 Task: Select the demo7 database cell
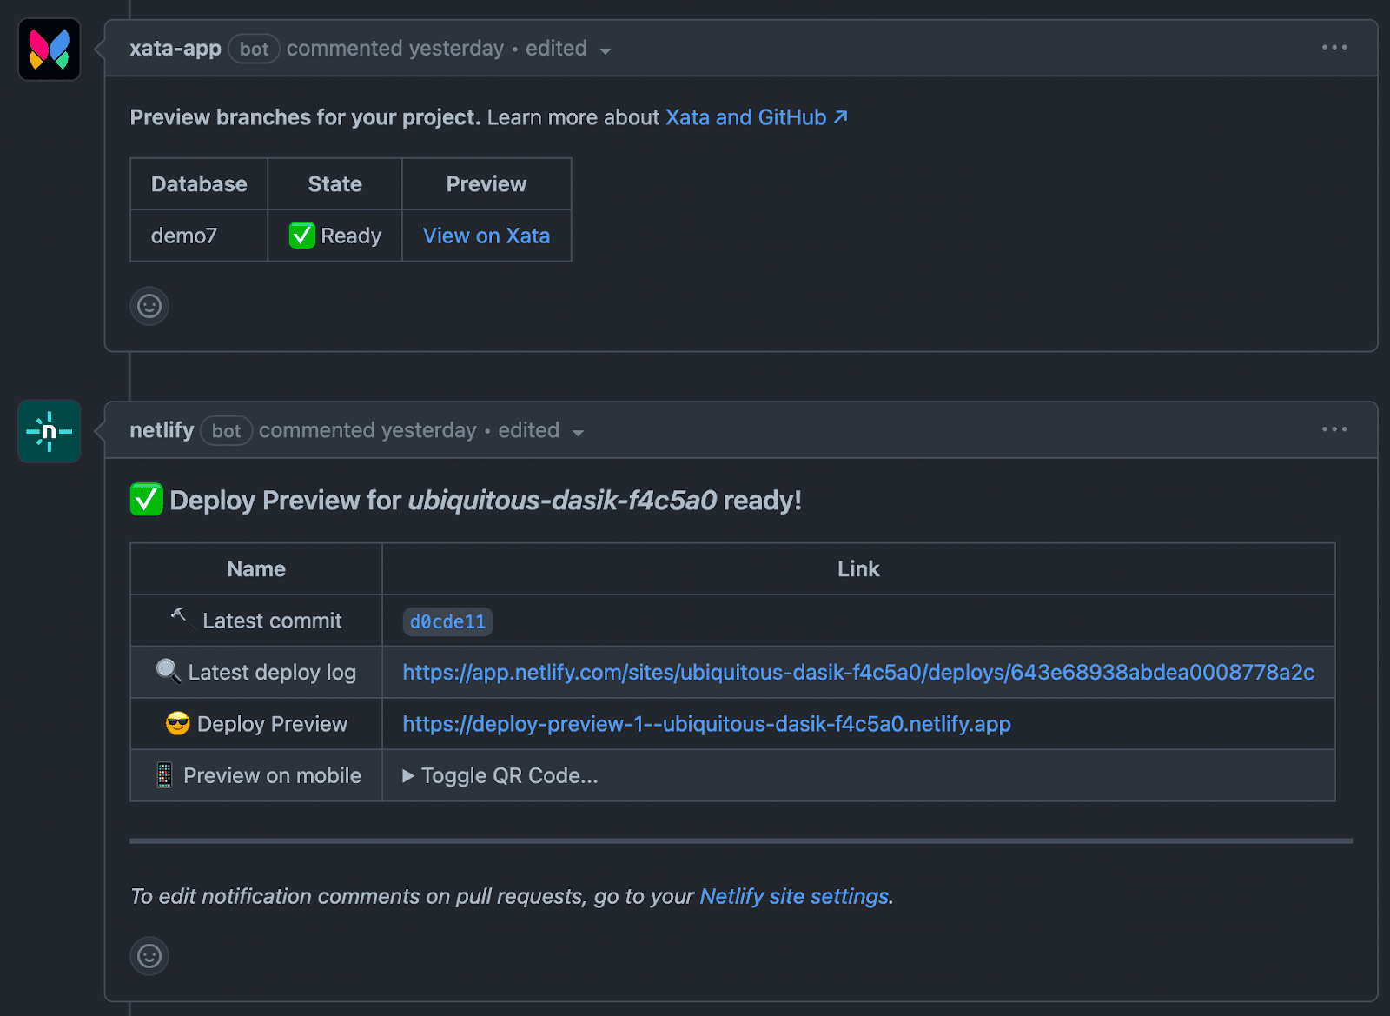(x=199, y=236)
